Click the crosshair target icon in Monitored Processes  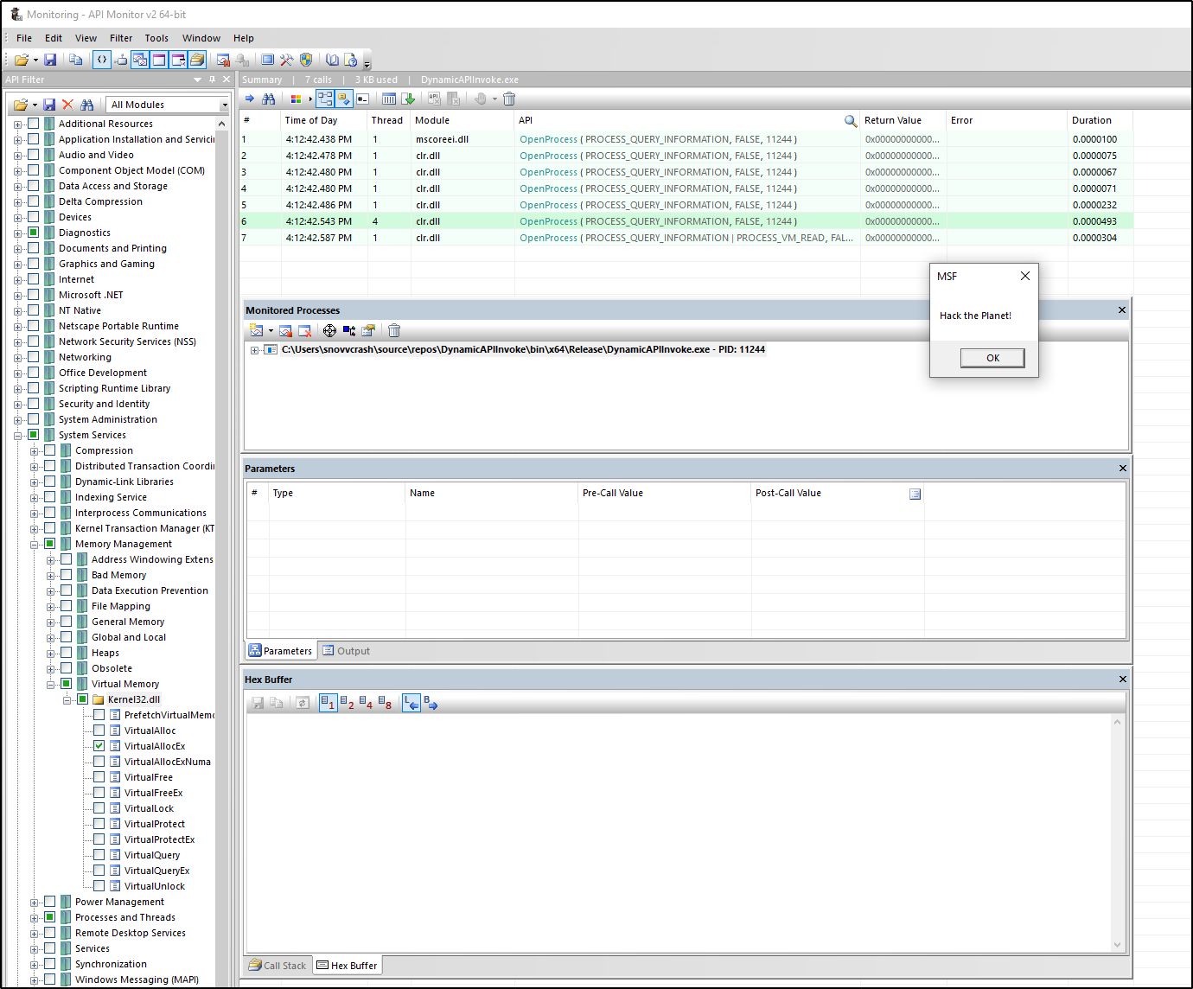[329, 330]
